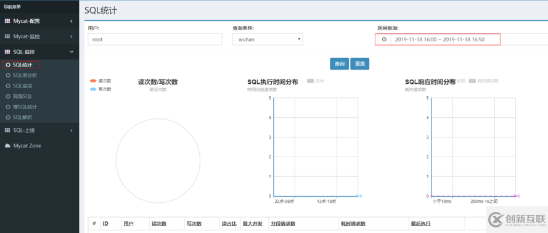This screenshot has width=548, height=233.
Task: Open the SQL解析 menu item
Action: (23, 117)
